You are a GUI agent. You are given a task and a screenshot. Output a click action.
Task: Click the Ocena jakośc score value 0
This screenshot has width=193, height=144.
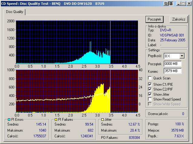pyautogui.click(x=183, y=114)
